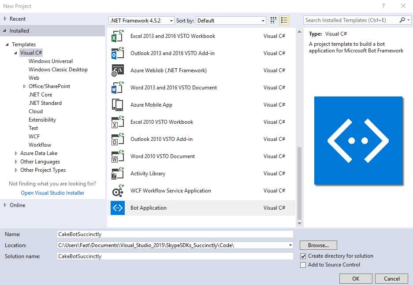The image size is (413, 285).
Task: Click the Word 2013 and 2016 VSTO Document icon
Action: point(118,88)
